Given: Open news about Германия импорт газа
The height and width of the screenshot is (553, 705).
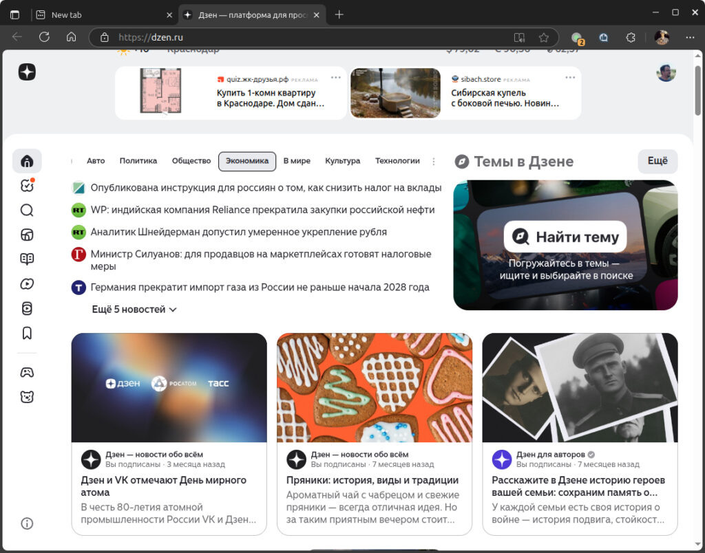Looking at the screenshot, I should tap(260, 287).
